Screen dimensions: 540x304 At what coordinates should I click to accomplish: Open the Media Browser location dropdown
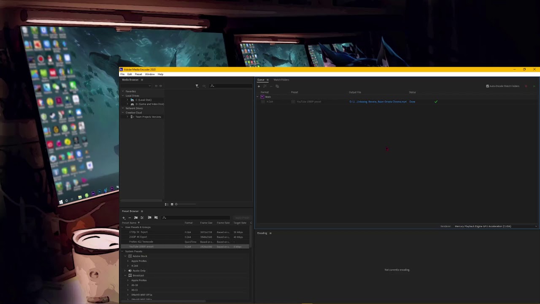coord(136,86)
